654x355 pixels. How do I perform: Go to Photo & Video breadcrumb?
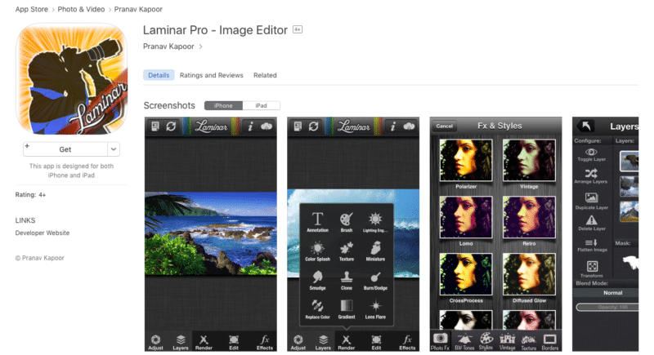pos(81,9)
